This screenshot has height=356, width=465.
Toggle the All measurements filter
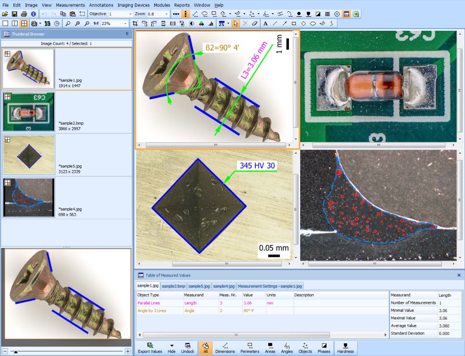206,348
